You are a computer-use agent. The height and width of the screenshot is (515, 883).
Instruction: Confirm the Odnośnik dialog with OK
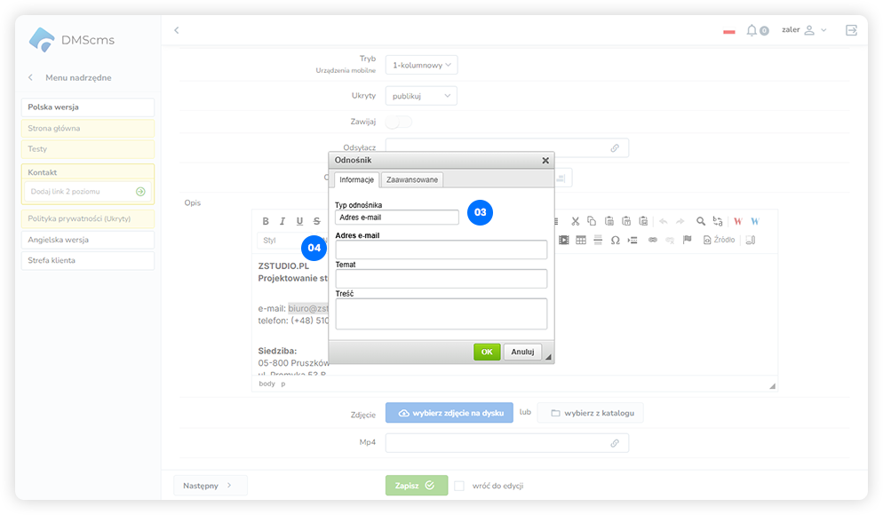tap(487, 352)
